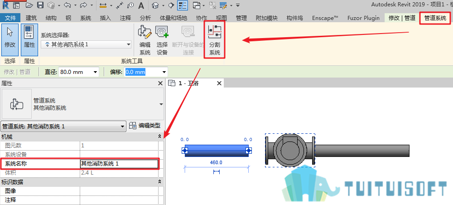Select the Tag by Category tool
The width and height of the screenshot is (453, 205).
[130, 5]
